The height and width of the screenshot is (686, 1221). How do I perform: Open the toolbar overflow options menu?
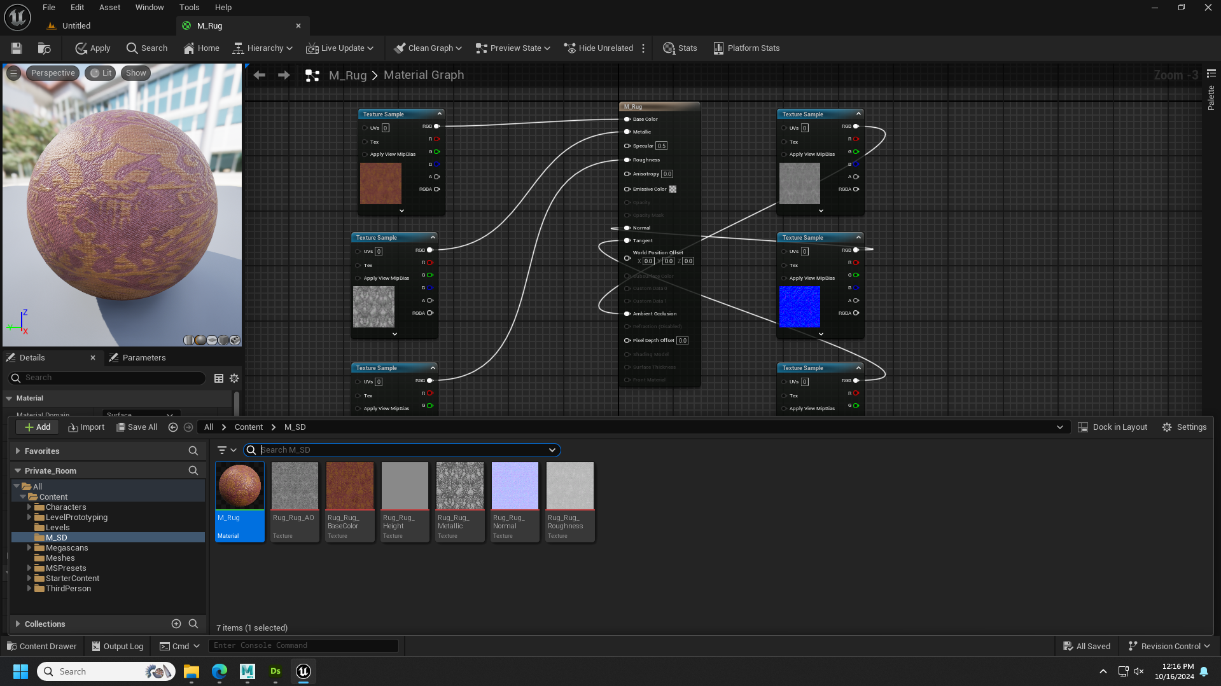pyautogui.click(x=643, y=48)
